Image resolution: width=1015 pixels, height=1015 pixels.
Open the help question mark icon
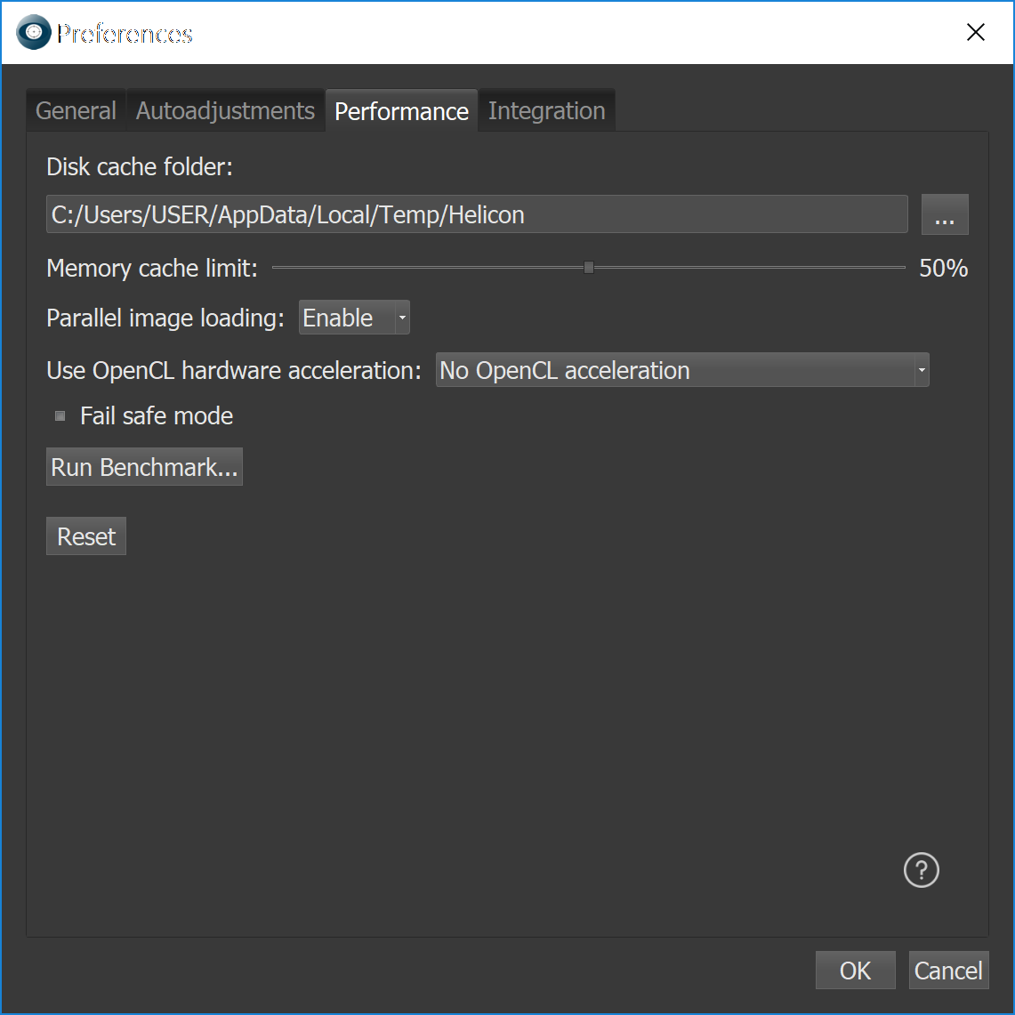point(921,870)
